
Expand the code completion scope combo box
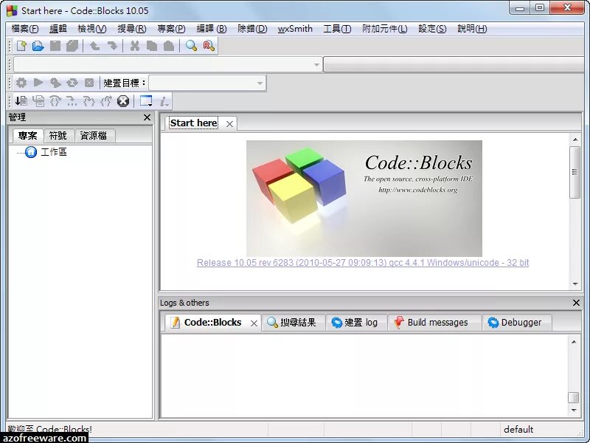pyautogui.click(x=168, y=64)
